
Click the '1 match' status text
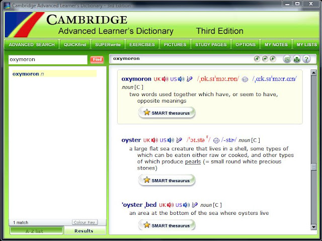click(21, 222)
